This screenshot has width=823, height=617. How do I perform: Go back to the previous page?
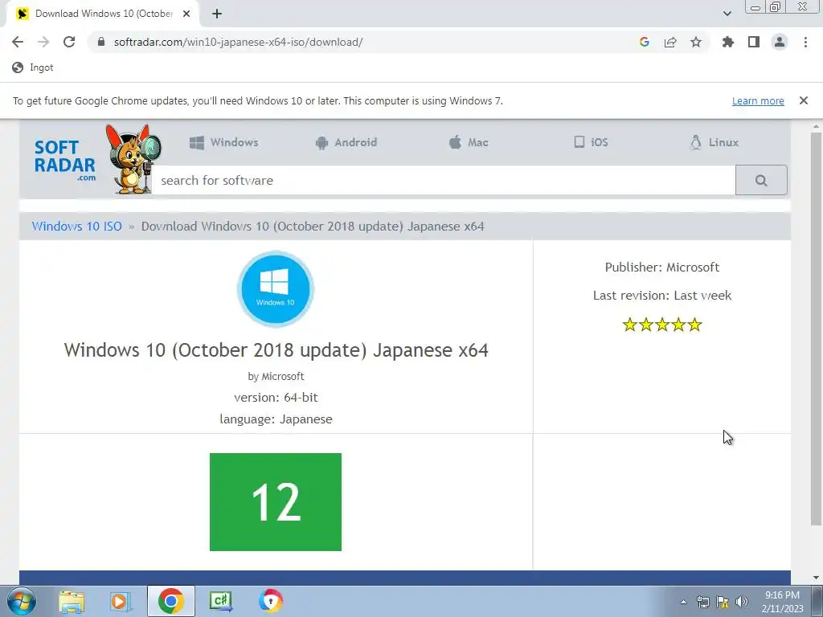pyautogui.click(x=18, y=42)
